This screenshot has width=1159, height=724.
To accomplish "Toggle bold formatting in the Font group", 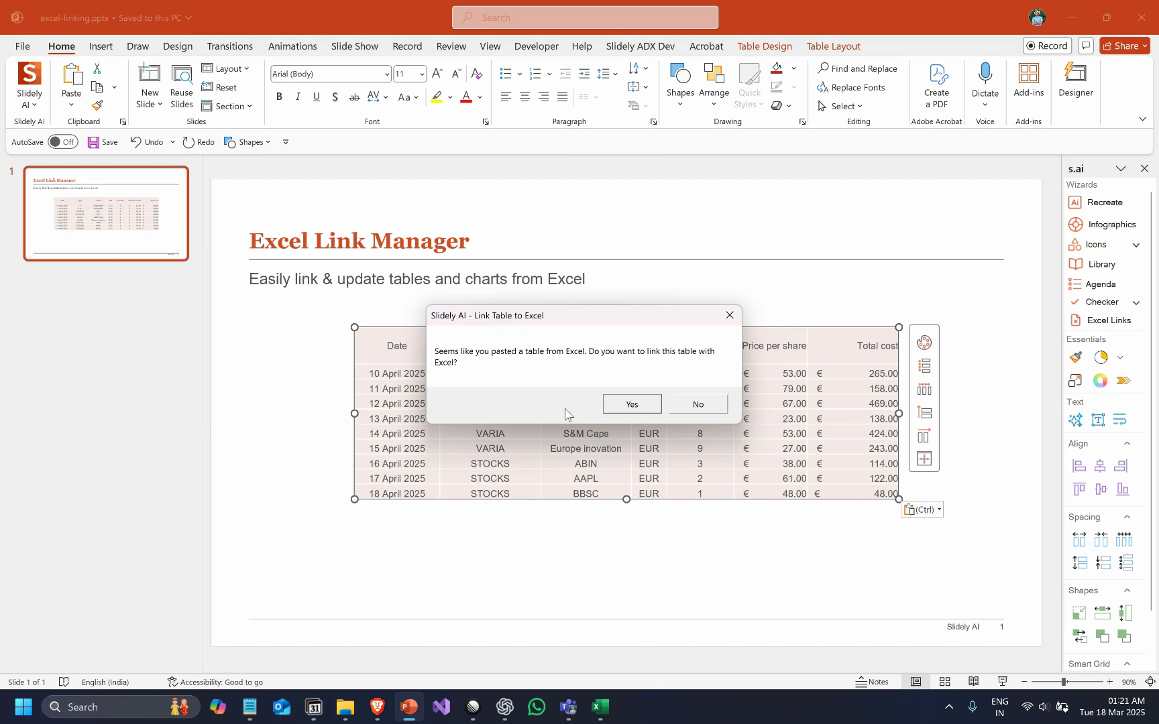I will click(x=279, y=97).
